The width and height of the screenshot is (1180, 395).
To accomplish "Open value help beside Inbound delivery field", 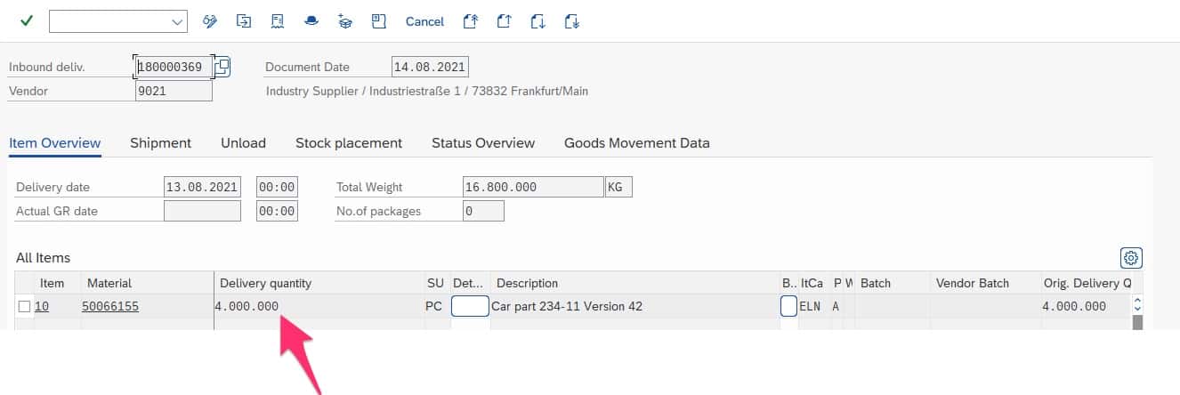I will point(222,67).
